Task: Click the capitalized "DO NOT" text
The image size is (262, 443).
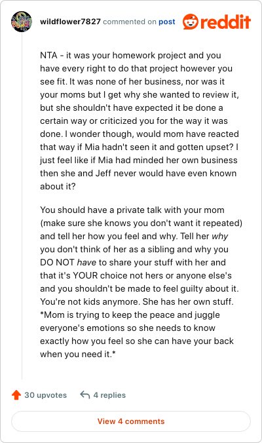Action: point(58,263)
